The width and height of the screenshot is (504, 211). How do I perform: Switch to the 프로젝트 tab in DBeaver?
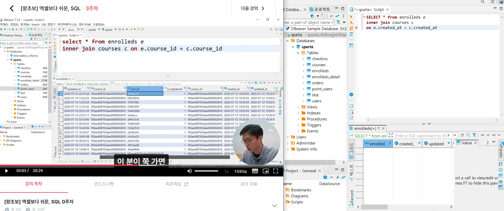click(320, 9)
